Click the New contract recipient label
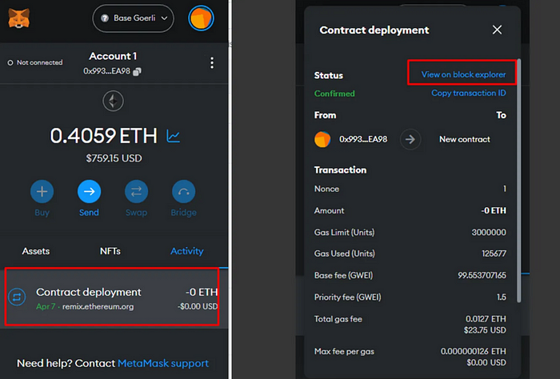Image resolution: width=560 pixels, height=379 pixels. click(x=464, y=139)
